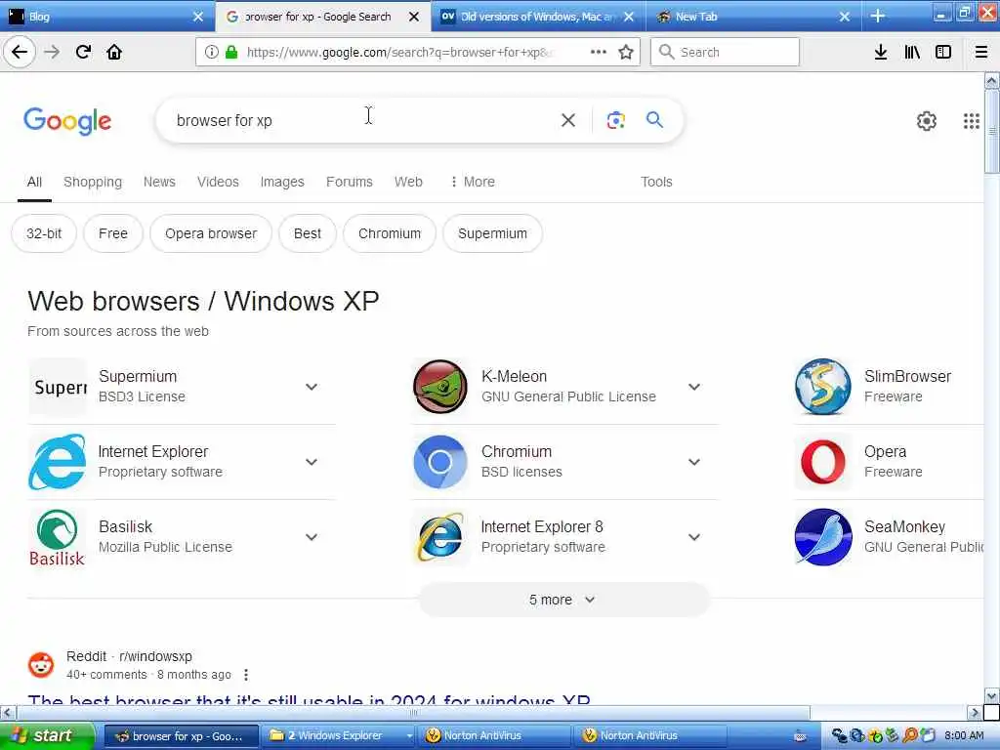Click the SeaMonkey bird icon
Viewport: 1000px width, 750px height.
pos(822,537)
